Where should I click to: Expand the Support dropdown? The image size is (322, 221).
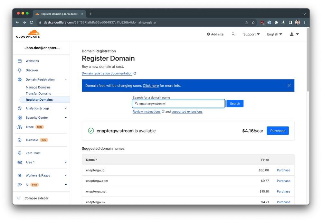pos(251,34)
